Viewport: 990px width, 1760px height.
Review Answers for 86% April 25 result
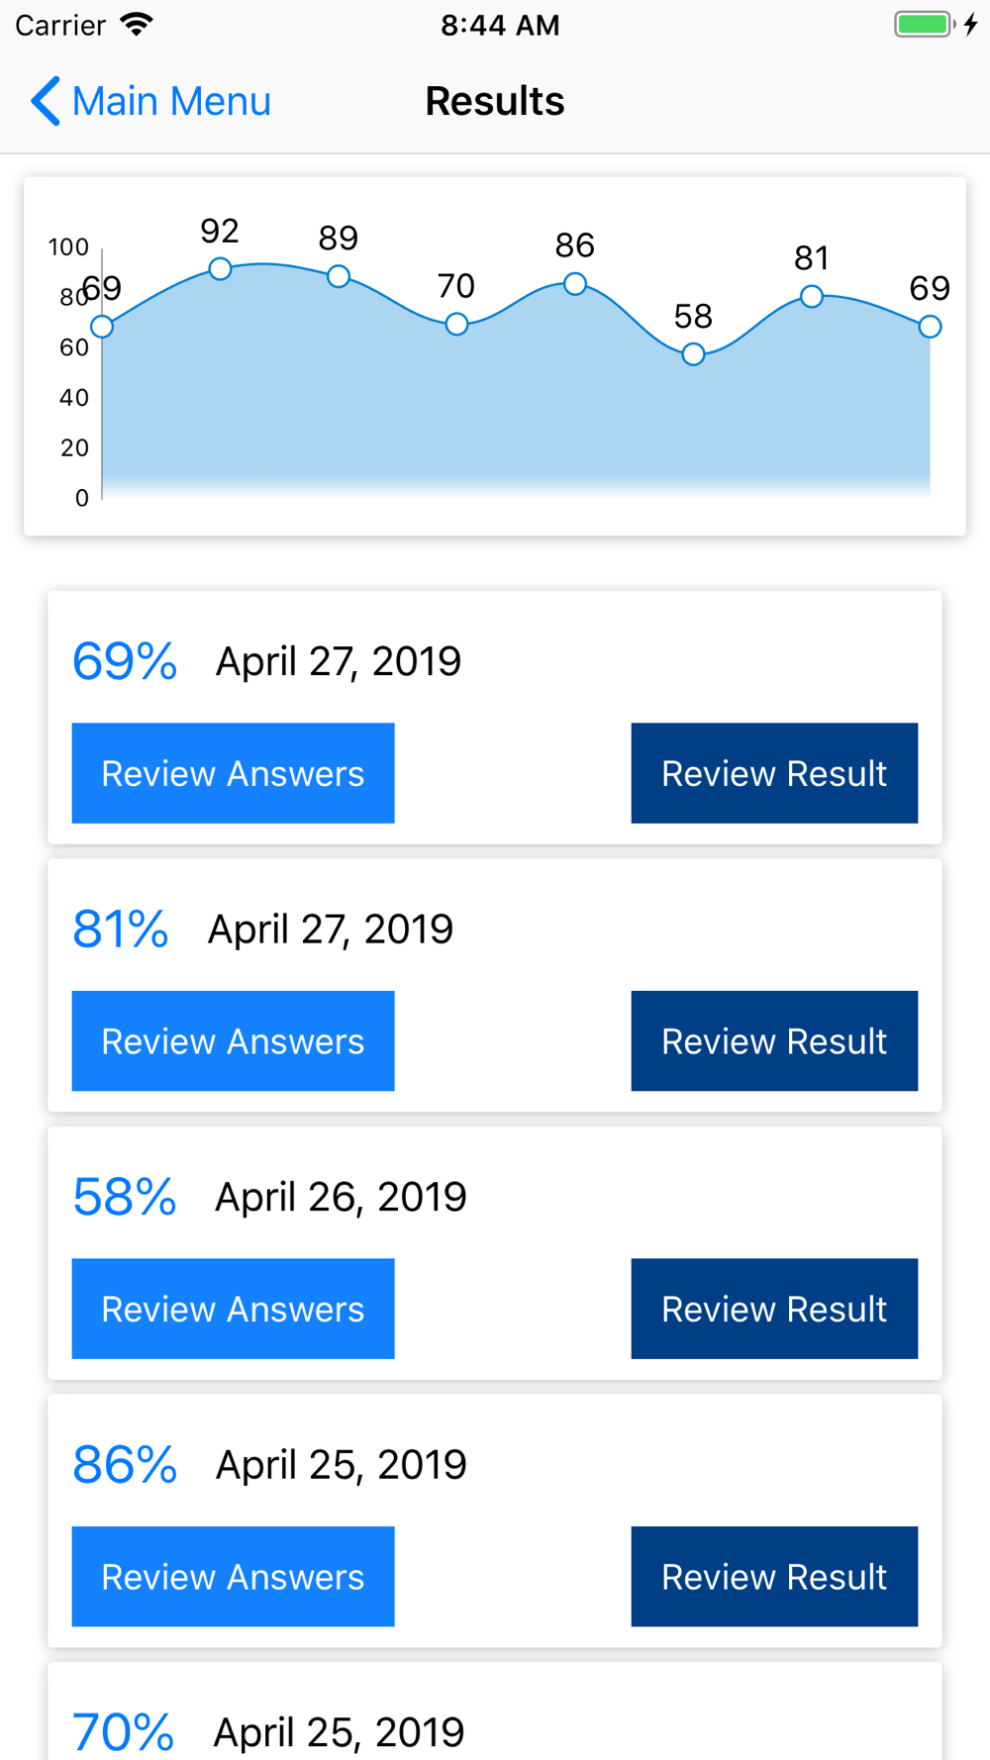(x=233, y=1576)
